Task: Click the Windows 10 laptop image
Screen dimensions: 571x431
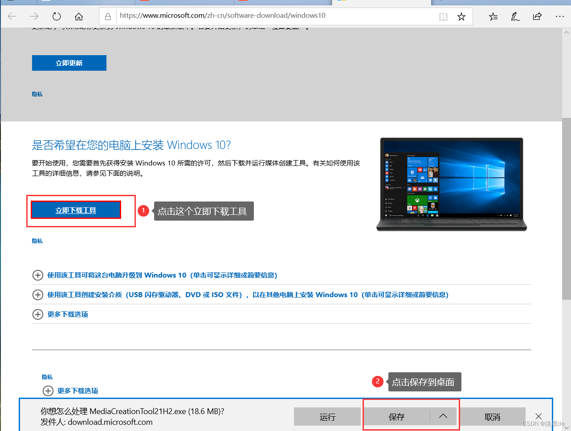Action: pos(452,184)
